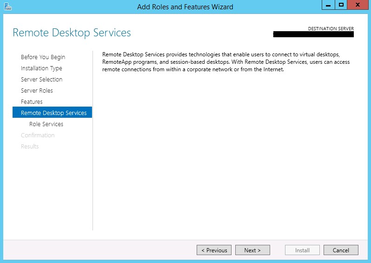
Task: Click the Previous button
Action: coord(214,250)
